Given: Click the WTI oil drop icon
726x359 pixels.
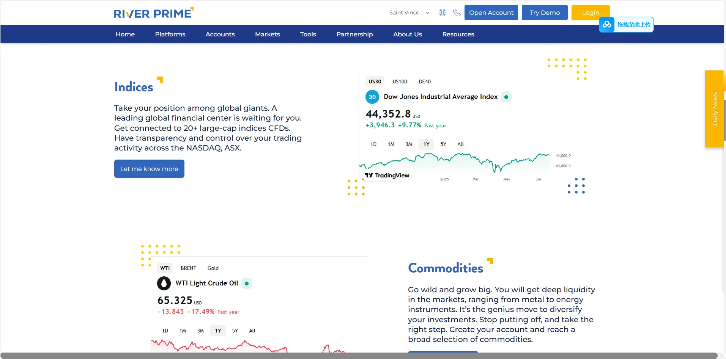Looking at the screenshot, I should [164, 283].
